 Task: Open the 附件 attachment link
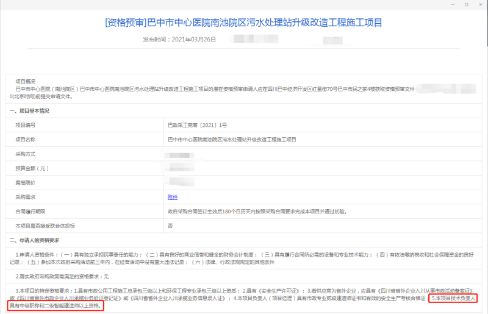[173, 197]
